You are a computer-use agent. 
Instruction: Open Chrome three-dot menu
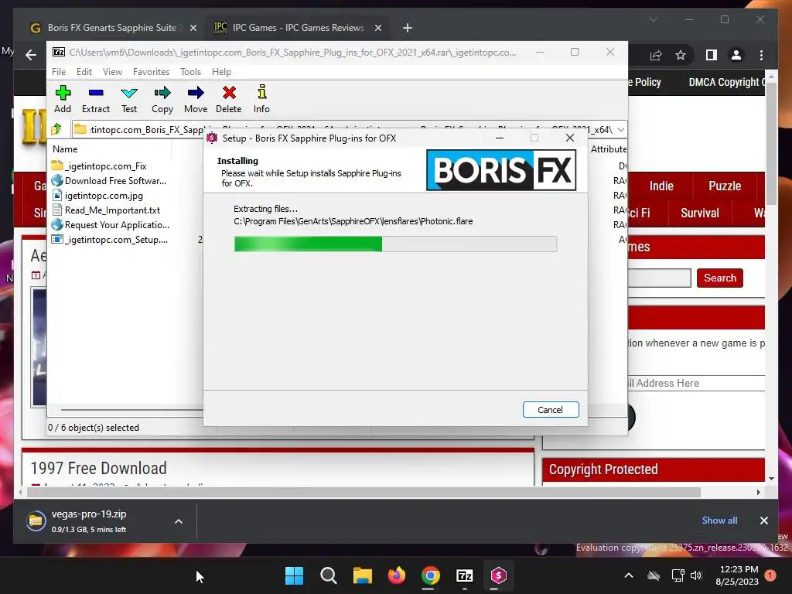(x=761, y=55)
